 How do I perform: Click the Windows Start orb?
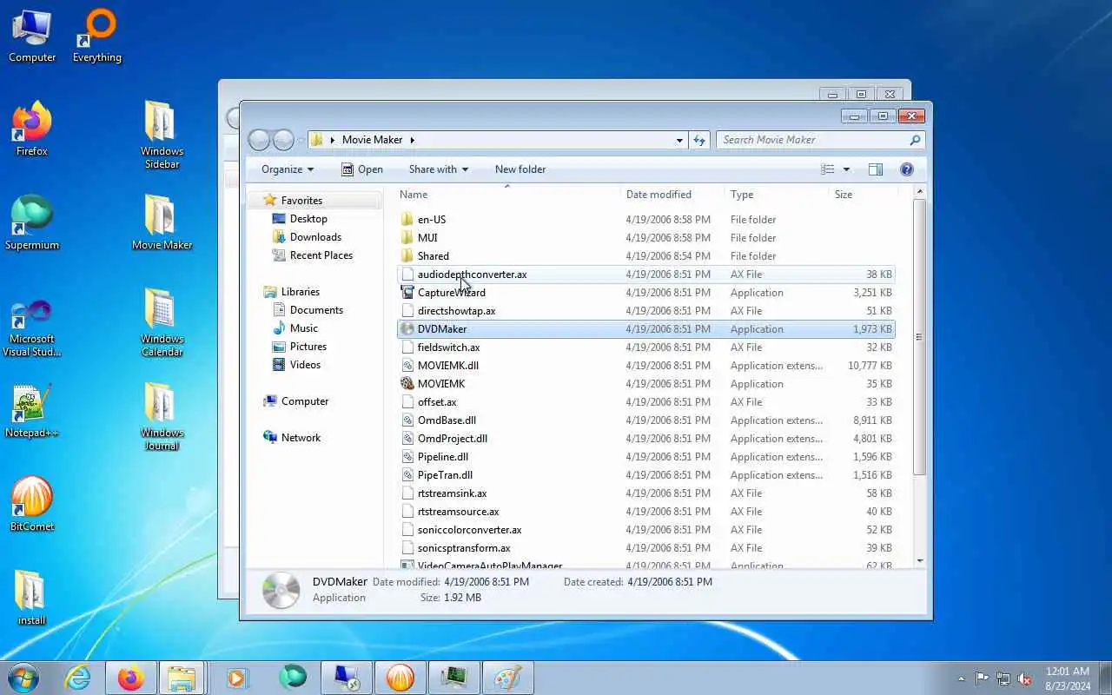pyautogui.click(x=23, y=678)
